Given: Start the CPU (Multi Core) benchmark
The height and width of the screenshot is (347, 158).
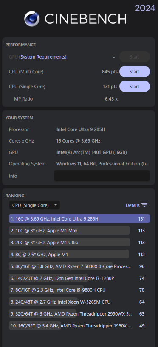Looking at the screenshot, I should 135,72.
